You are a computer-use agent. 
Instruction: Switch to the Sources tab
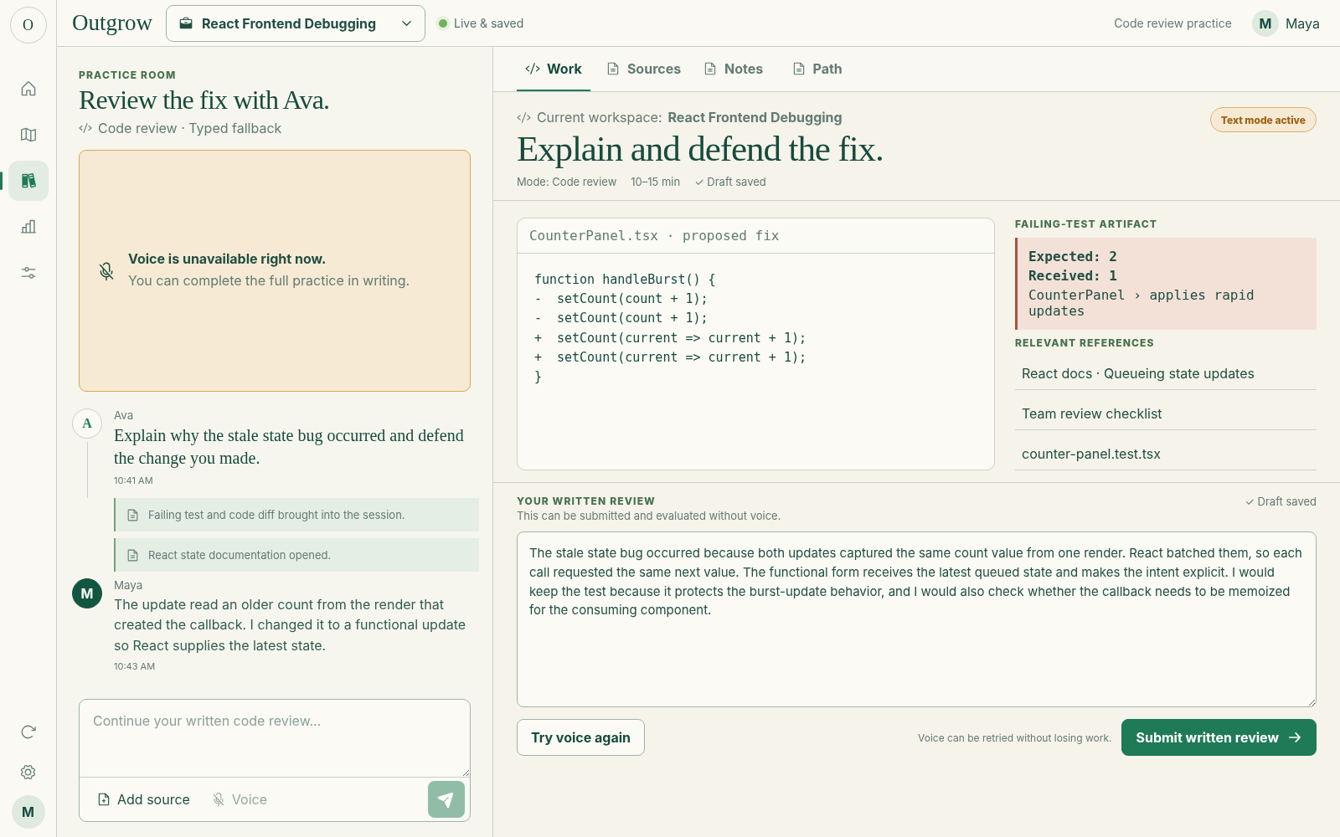pos(644,69)
